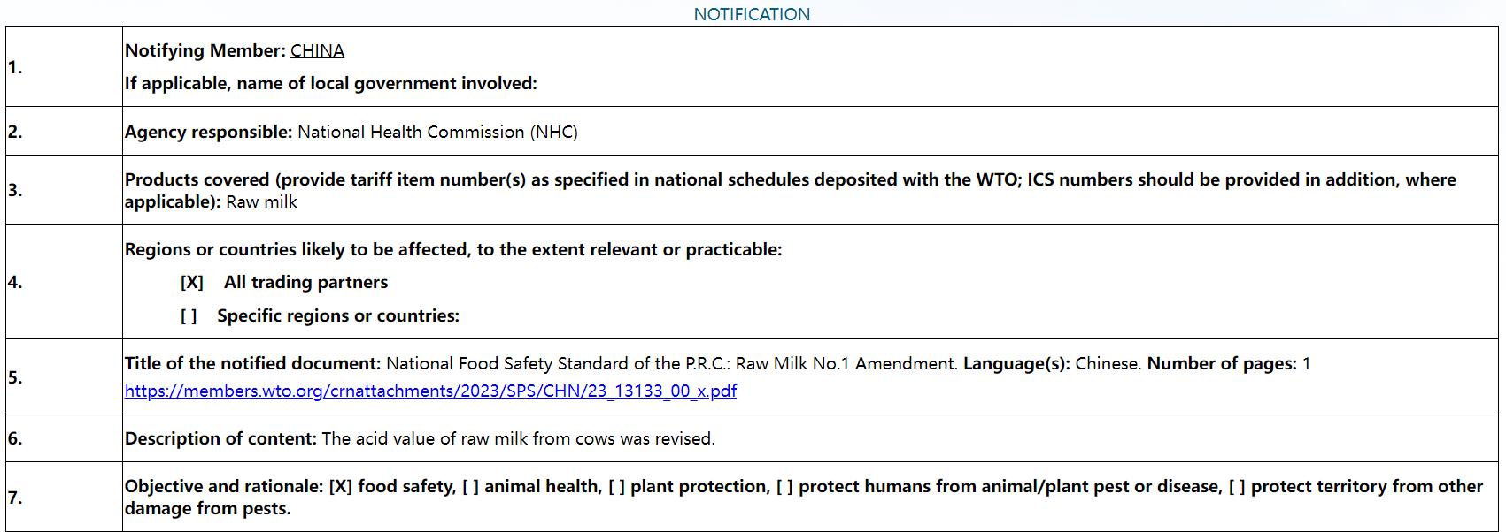Click the Language(s): Chinese text
Viewport: 1506px width, 532px height.
point(1052,363)
